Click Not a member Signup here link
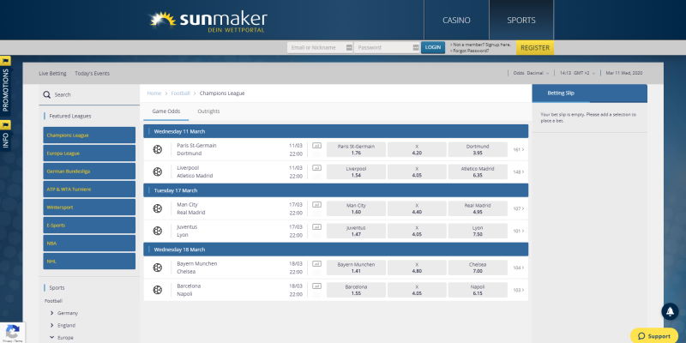 tap(482, 45)
